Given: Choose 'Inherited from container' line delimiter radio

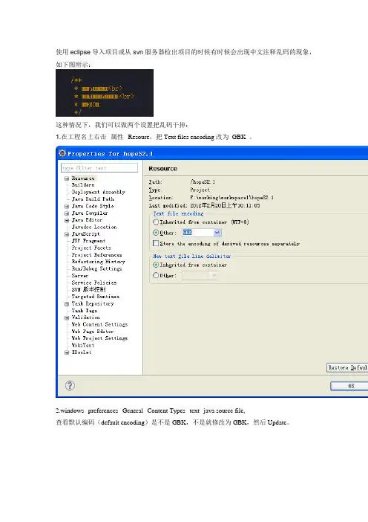Looking at the screenshot, I should point(156,265).
